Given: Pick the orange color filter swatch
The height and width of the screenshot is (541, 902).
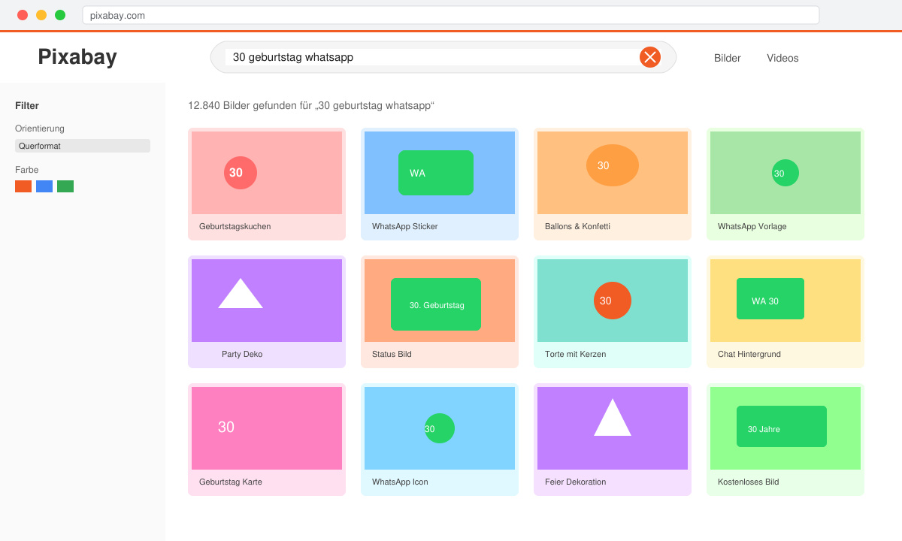Looking at the screenshot, I should click(23, 186).
